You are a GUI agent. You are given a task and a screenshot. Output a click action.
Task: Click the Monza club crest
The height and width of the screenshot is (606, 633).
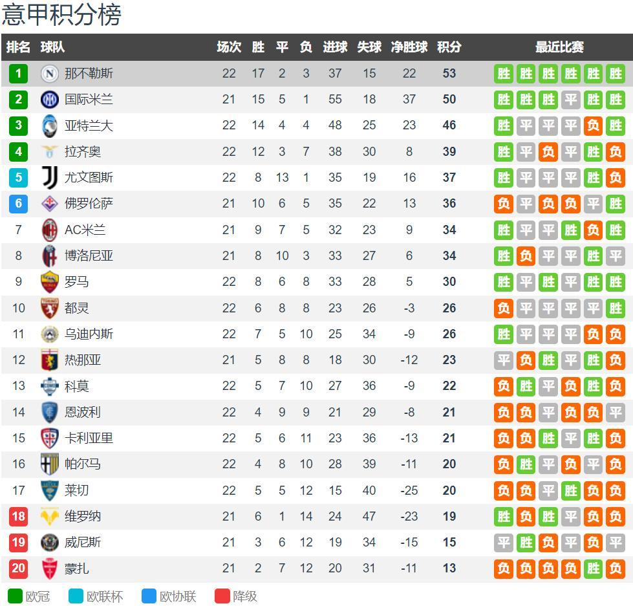pyautogui.click(x=50, y=568)
